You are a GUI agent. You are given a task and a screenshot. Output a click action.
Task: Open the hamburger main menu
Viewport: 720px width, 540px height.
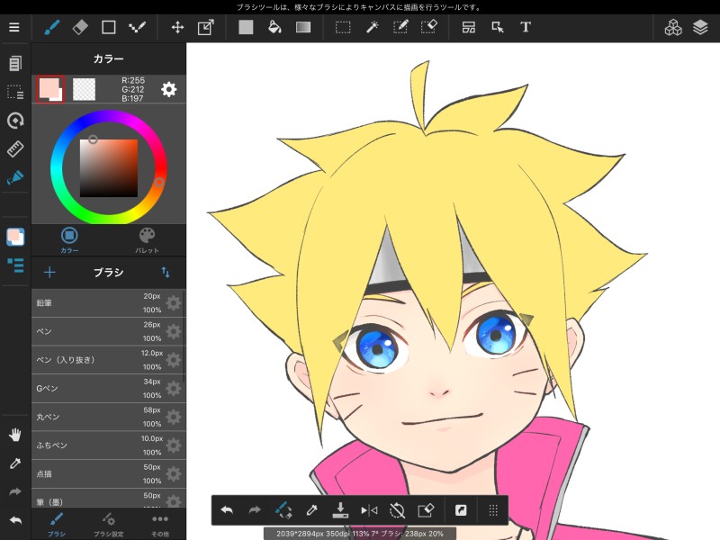(14, 28)
